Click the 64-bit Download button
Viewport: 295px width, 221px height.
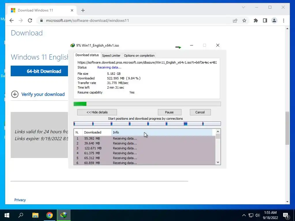coord(39,71)
